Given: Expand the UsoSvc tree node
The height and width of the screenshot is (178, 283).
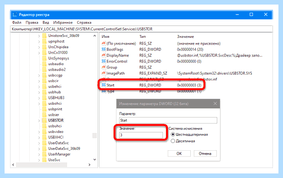Looking at the screenshot, I should (x=39, y=160).
